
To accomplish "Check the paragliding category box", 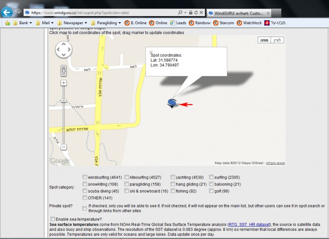I will (126, 184).
